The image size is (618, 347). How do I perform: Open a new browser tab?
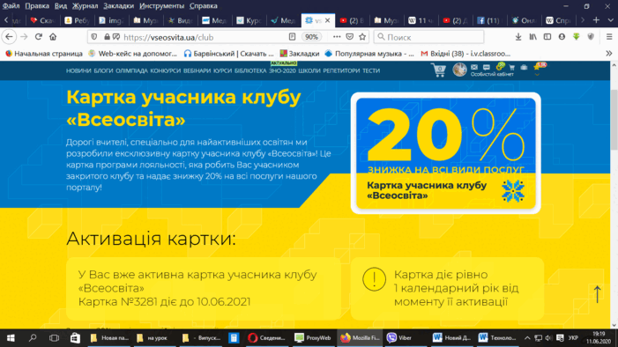tap(596, 20)
